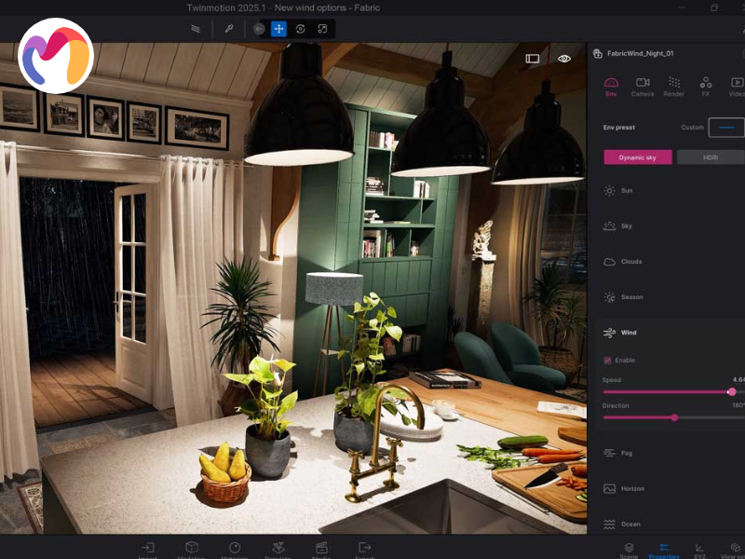Switch to the Camera tab
This screenshot has width=745, height=559.
643,87
